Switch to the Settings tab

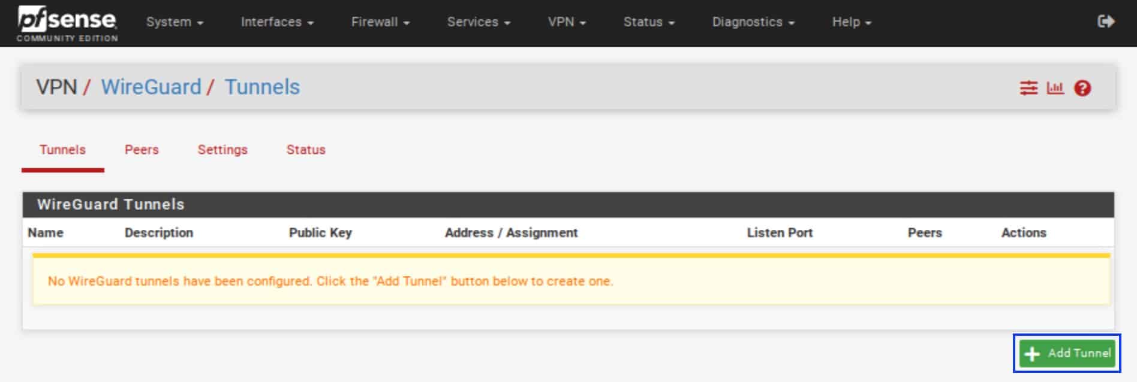click(222, 150)
